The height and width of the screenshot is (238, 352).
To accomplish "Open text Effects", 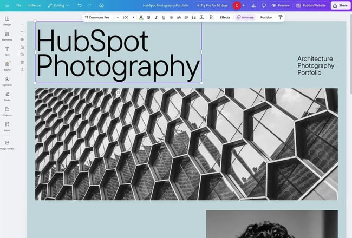I will click(x=225, y=17).
